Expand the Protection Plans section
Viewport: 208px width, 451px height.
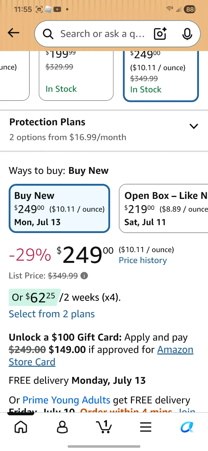(104, 130)
